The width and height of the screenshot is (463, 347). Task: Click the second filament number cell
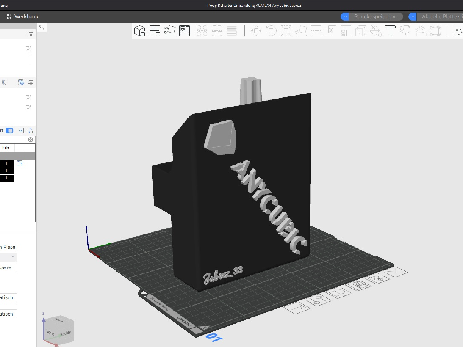[x=7, y=171]
